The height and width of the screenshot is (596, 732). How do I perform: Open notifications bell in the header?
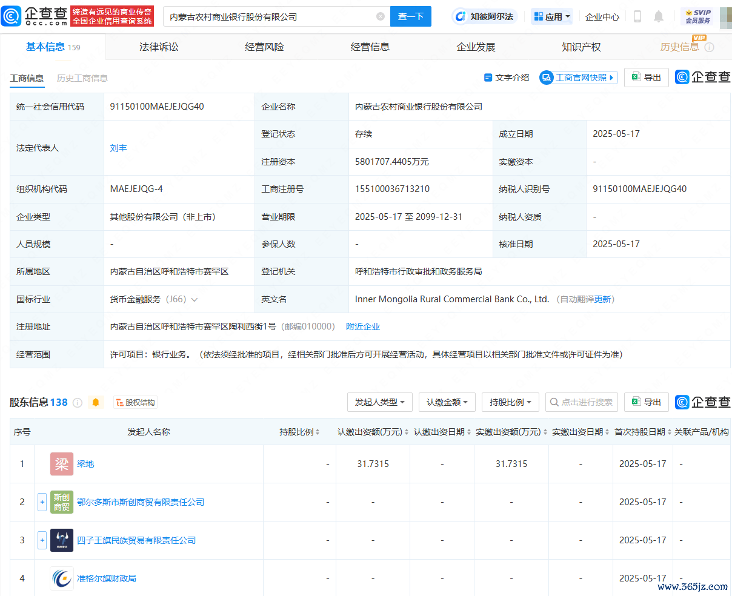coord(659,17)
